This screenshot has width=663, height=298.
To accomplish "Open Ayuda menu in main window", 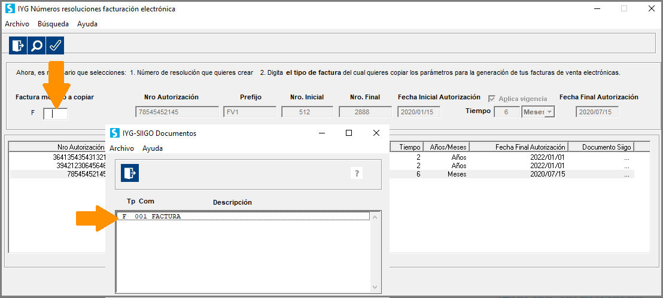I will (87, 24).
